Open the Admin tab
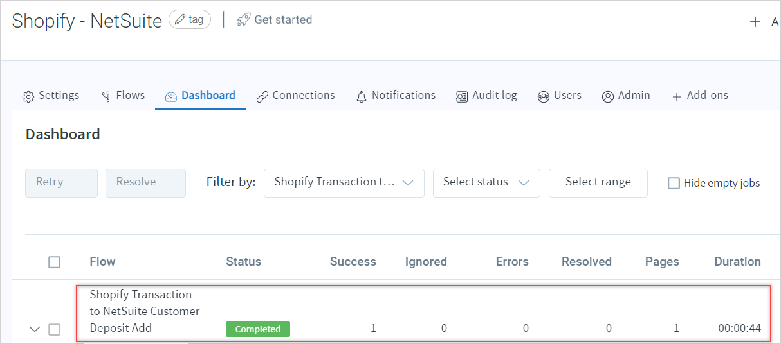Image resolution: width=781 pixels, height=344 pixels. pyautogui.click(x=626, y=96)
